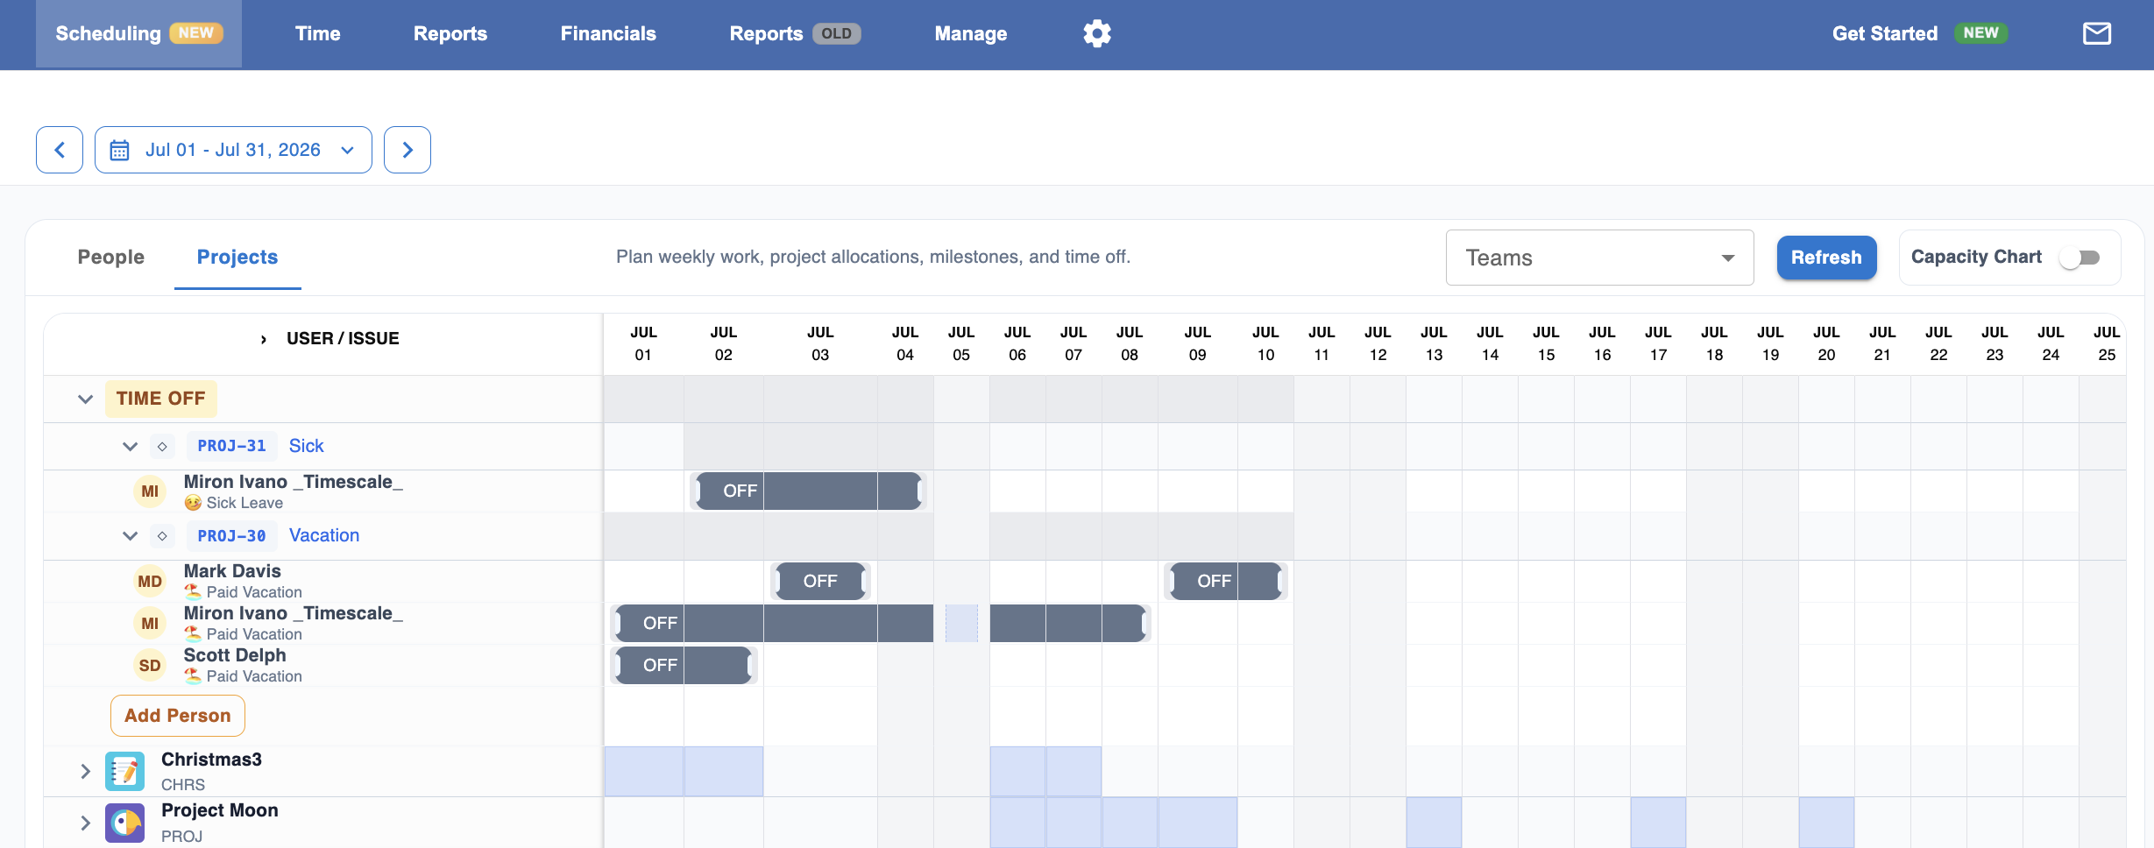
Task: Open the Manage menu
Action: click(x=971, y=33)
